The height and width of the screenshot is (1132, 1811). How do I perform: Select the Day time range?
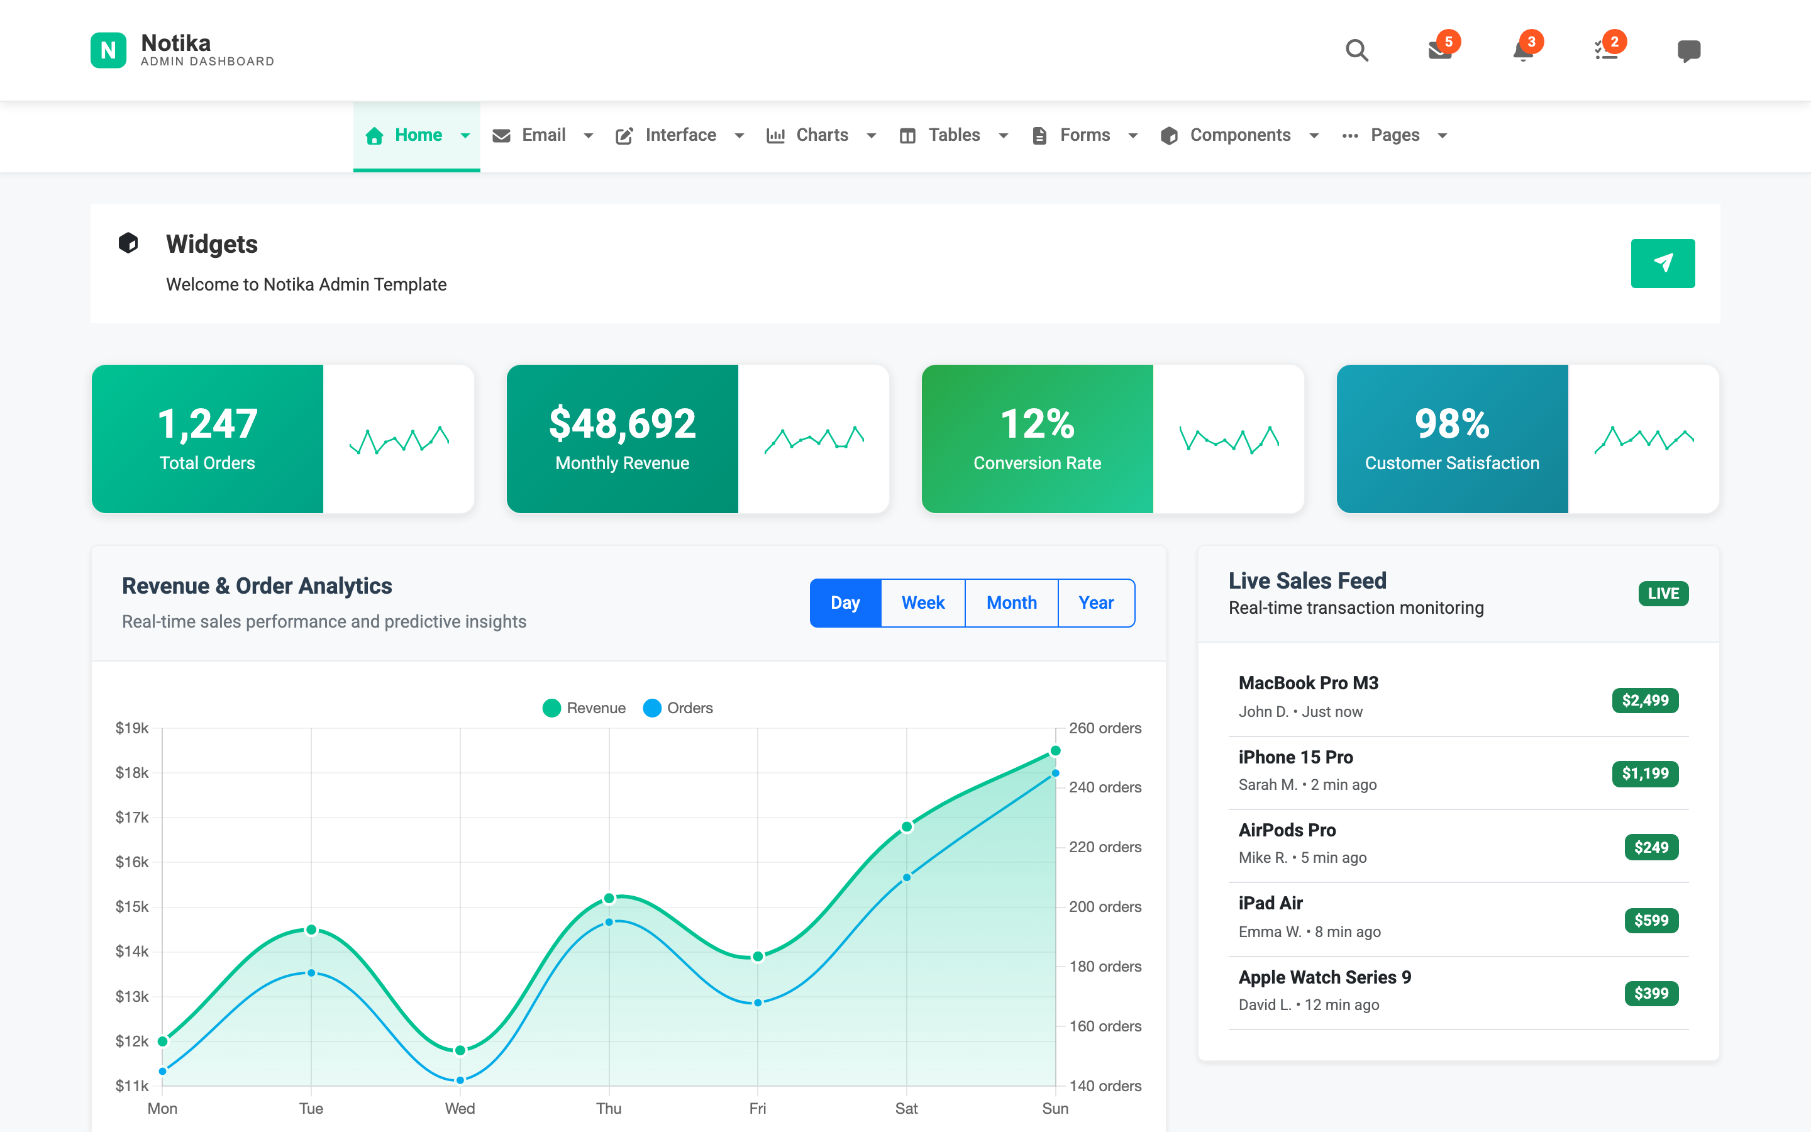click(845, 602)
